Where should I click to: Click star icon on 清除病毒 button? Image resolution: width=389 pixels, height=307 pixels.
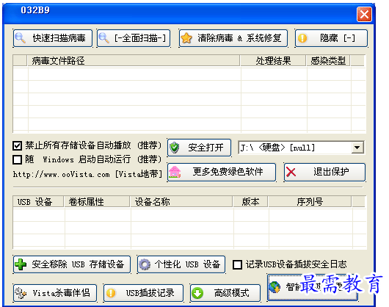click(186, 38)
